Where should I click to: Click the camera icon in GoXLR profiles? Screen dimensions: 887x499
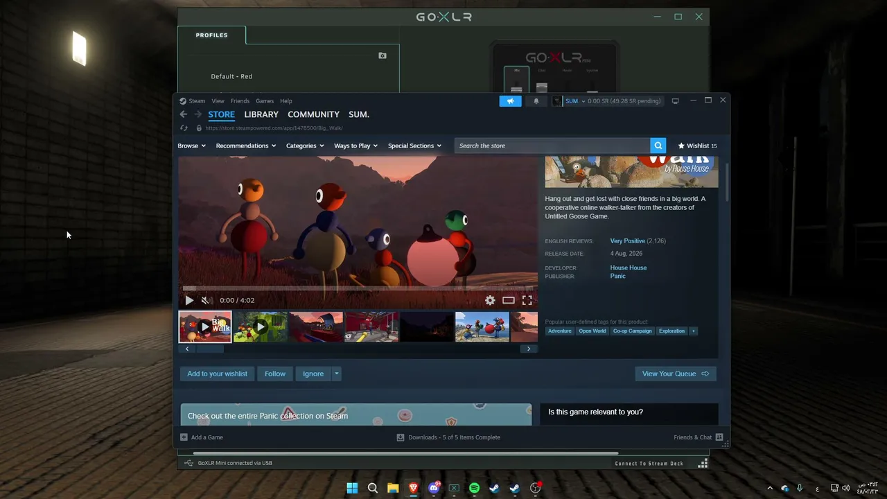[x=383, y=55]
